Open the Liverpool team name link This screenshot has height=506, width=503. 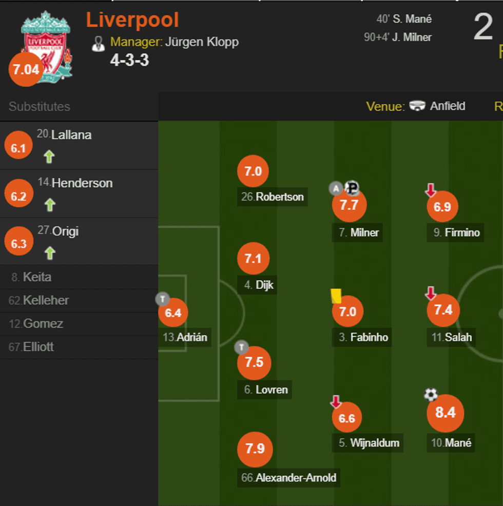(x=132, y=20)
